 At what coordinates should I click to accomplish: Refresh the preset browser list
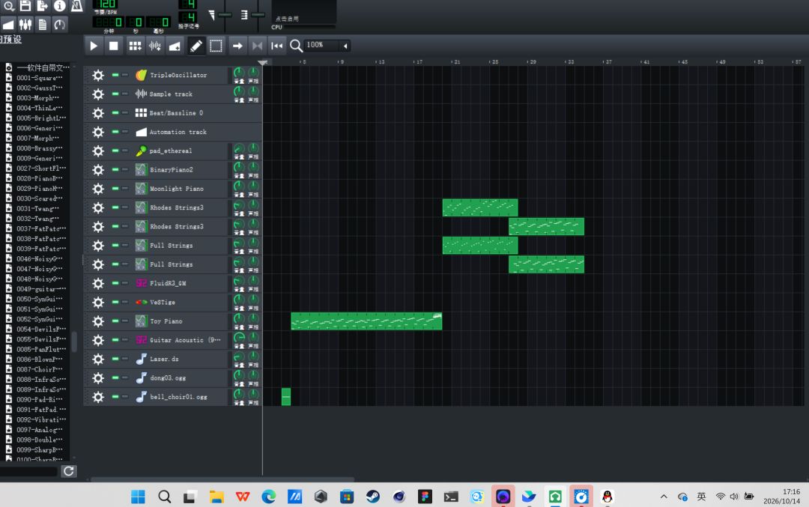click(x=69, y=471)
